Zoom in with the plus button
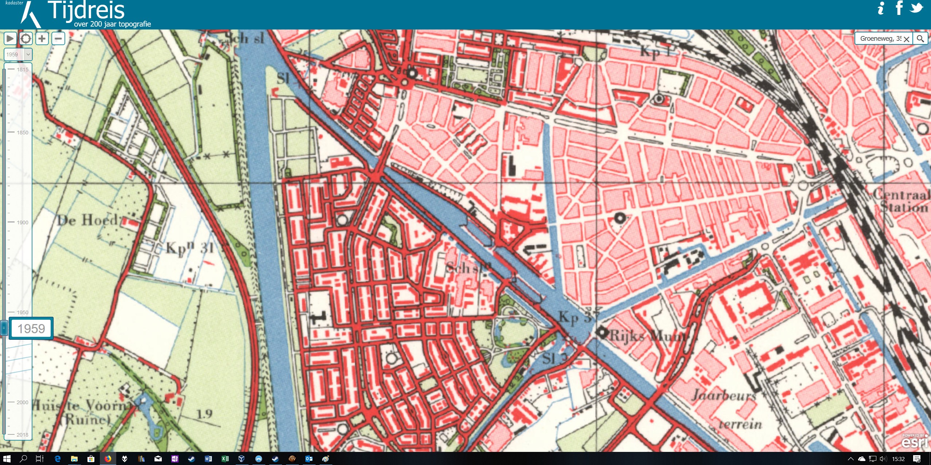This screenshot has width=931, height=465. (x=42, y=38)
